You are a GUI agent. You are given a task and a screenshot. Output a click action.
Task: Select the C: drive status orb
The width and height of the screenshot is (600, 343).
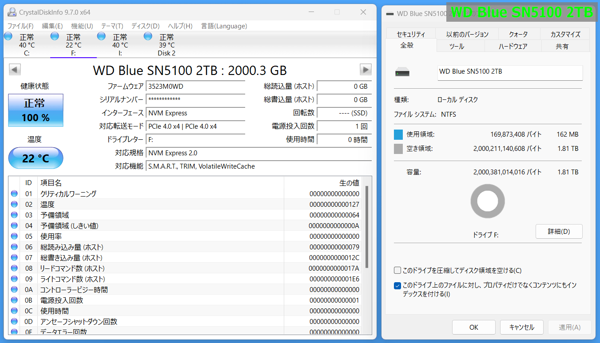point(8,36)
